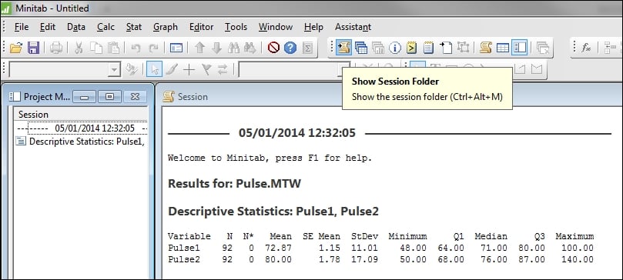Click the Brush tool icon

171,69
